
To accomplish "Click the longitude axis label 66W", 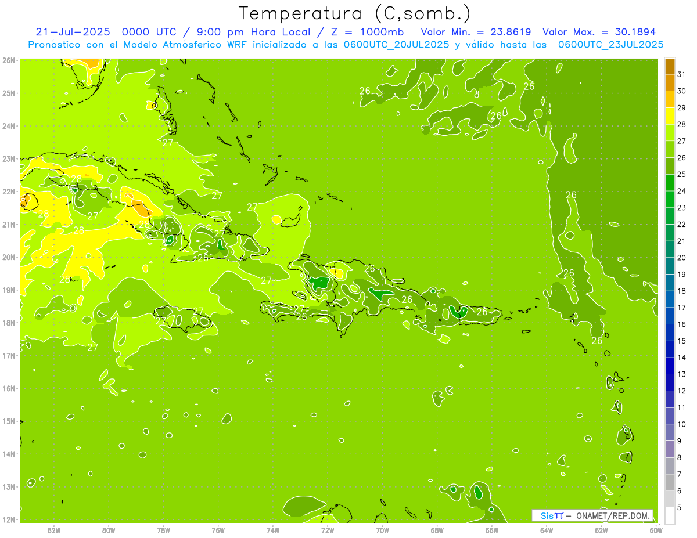I will (492, 529).
